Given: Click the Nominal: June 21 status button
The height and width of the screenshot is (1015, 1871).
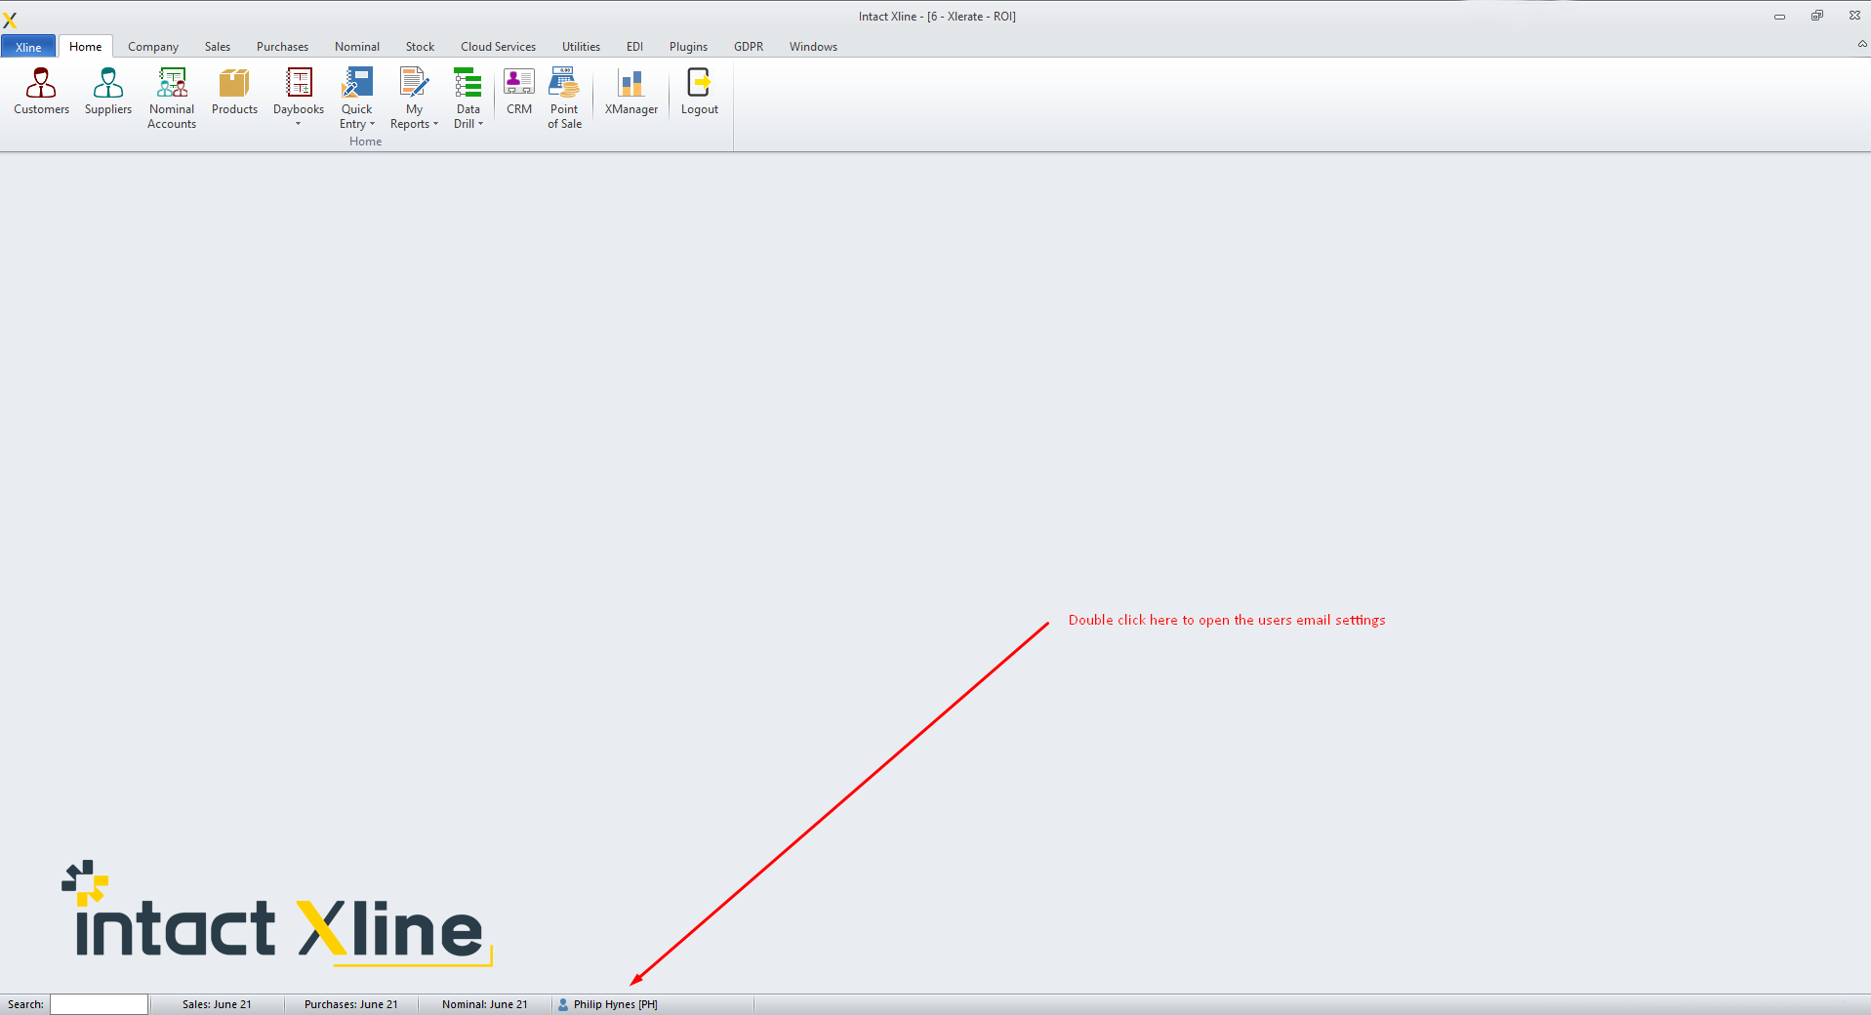Looking at the screenshot, I should point(484,1004).
